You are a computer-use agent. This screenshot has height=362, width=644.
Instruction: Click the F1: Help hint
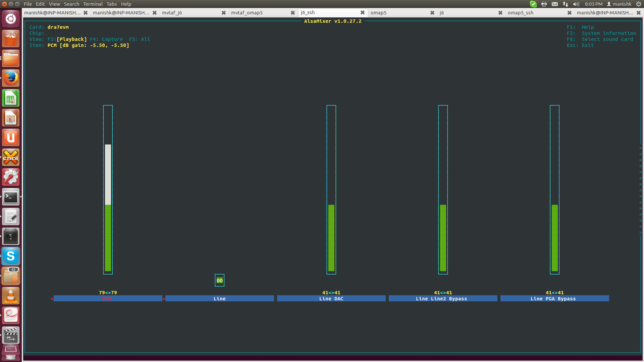click(x=580, y=27)
